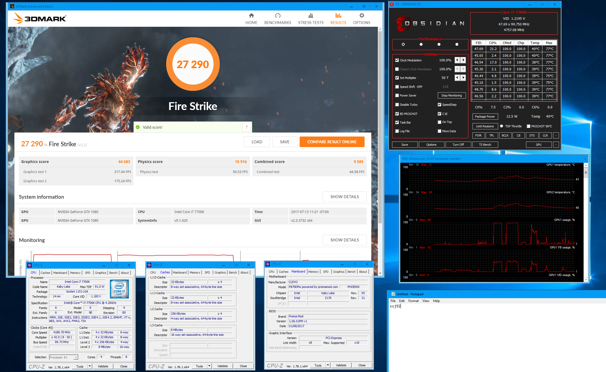Click Validate in Mainboard CPU-Z window
This screenshot has width=606, height=372.
pyautogui.click(x=341, y=365)
